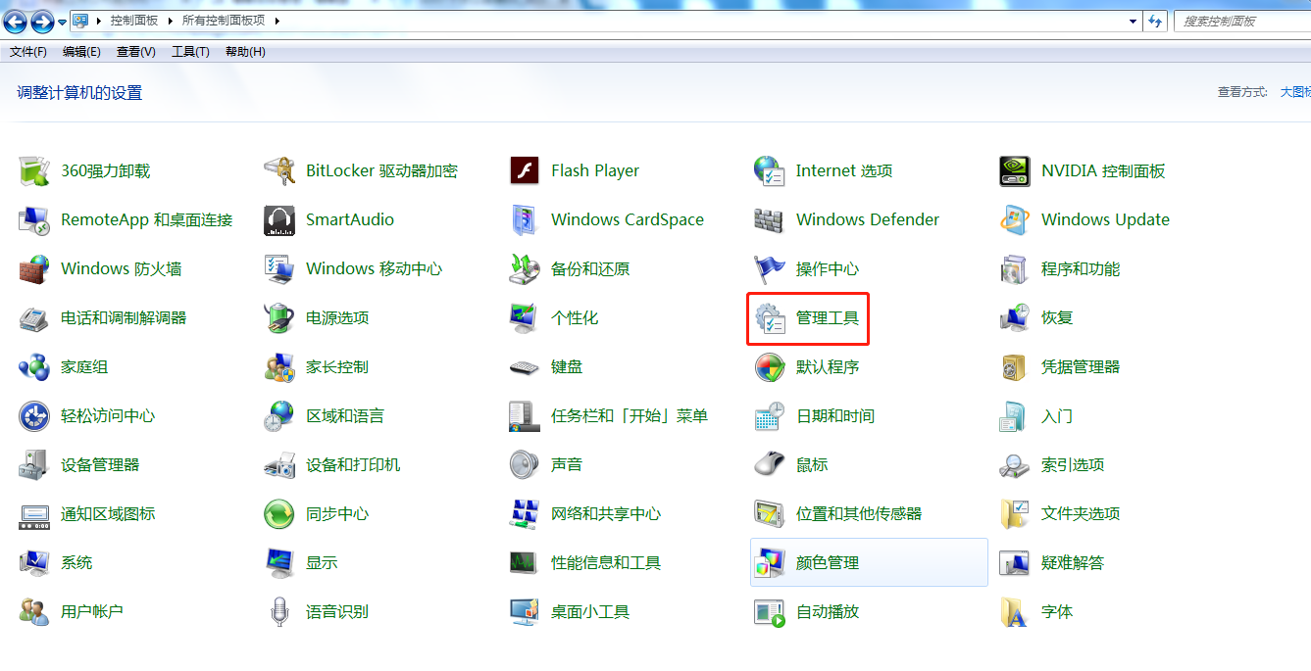The image size is (1311, 671).
Task: Open the 360强力卸载 icon
Action: (34, 170)
